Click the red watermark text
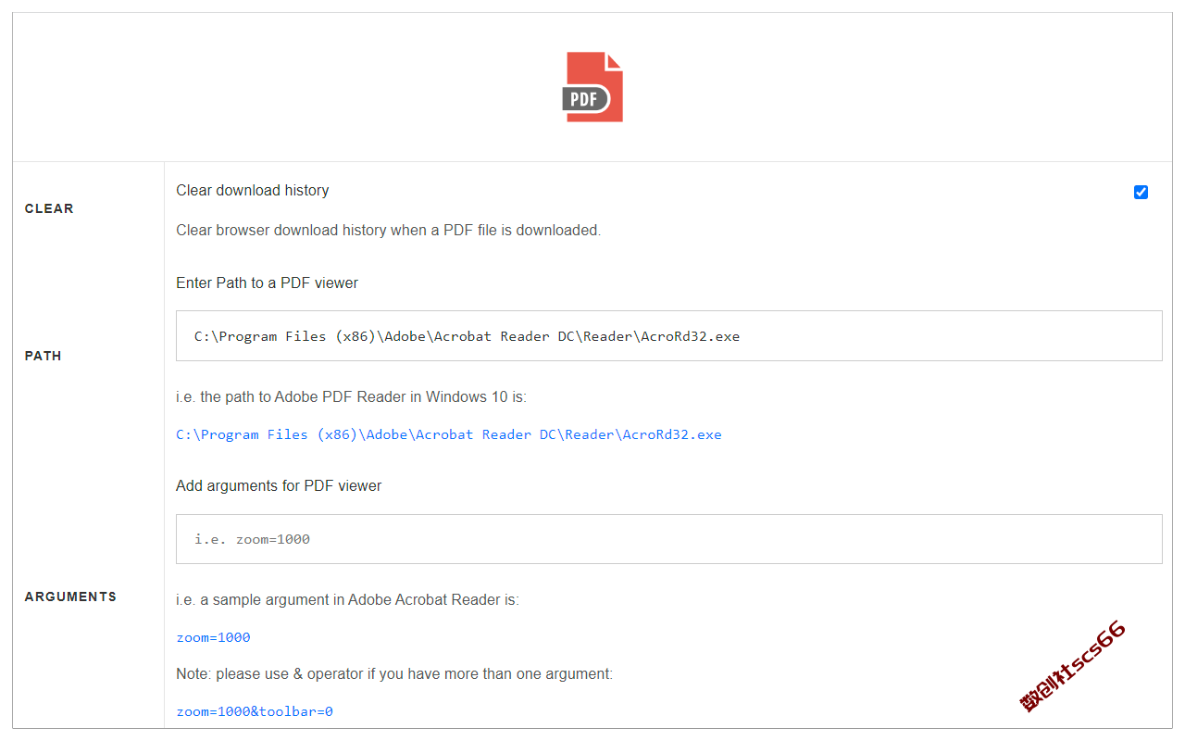This screenshot has height=741, width=1185. pyautogui.click(x=1074, y=666)
